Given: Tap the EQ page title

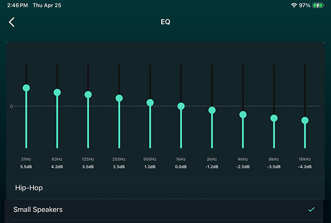Looking at the screenshot, I should pyautogui.click(x=165, y=23).
